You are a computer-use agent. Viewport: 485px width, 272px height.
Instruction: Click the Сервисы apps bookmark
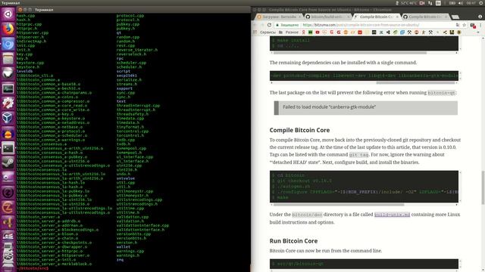pos(264,32)
